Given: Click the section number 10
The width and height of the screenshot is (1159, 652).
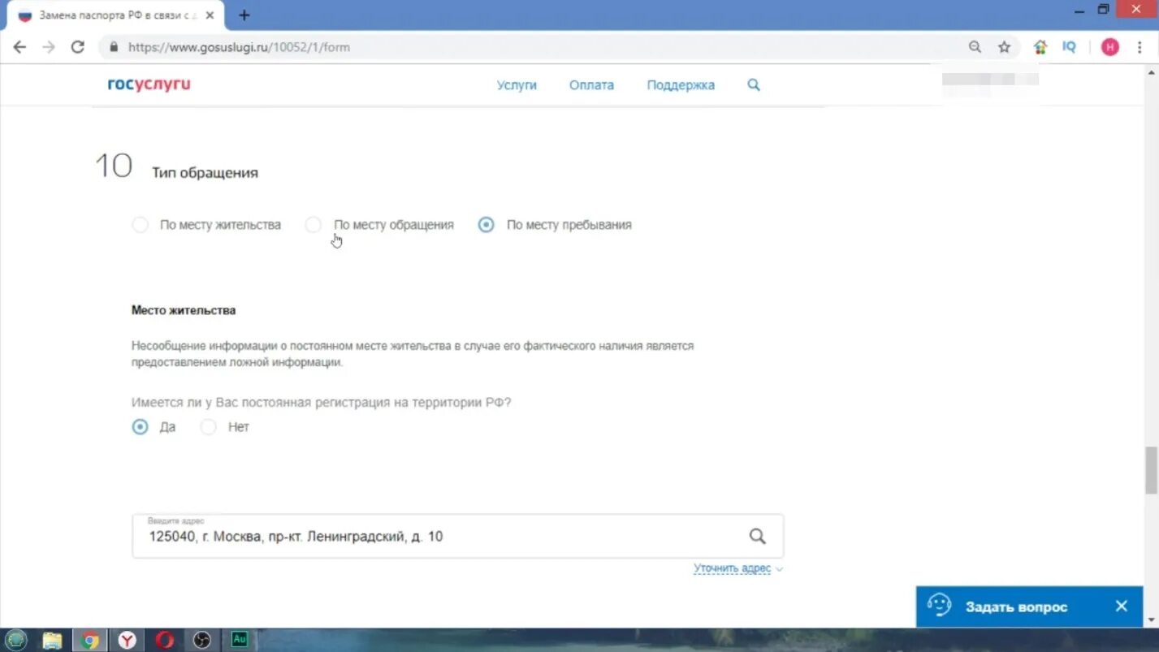Looking at the screenshot, I should point(114,166).
